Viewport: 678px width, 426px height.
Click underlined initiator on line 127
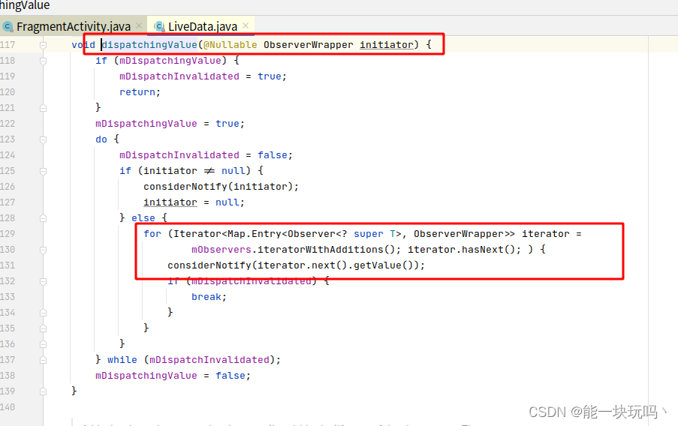click(x=170, y=202)
